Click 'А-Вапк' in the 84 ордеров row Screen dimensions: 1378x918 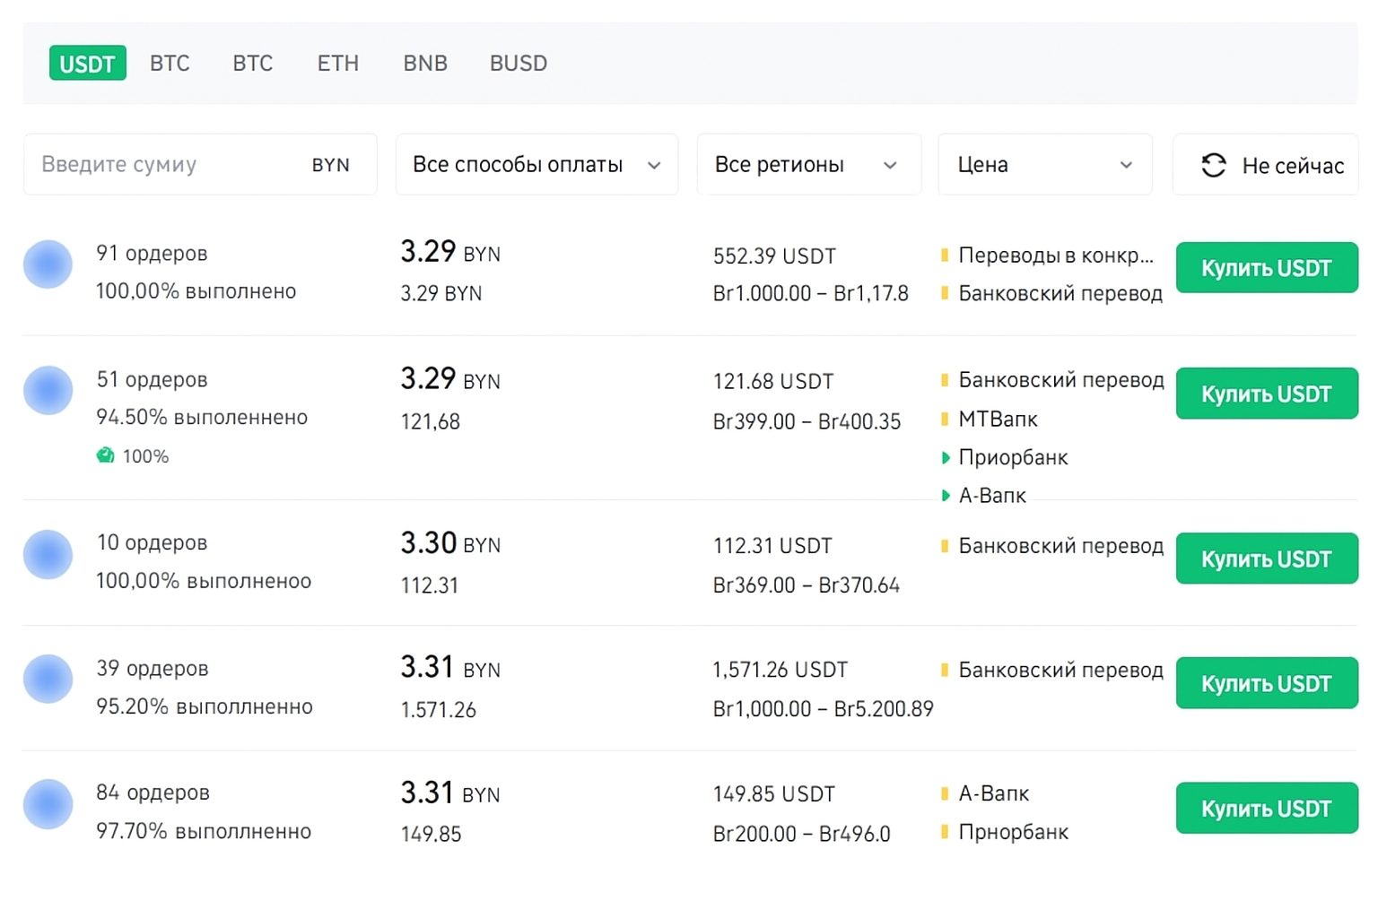coord(994,793)
